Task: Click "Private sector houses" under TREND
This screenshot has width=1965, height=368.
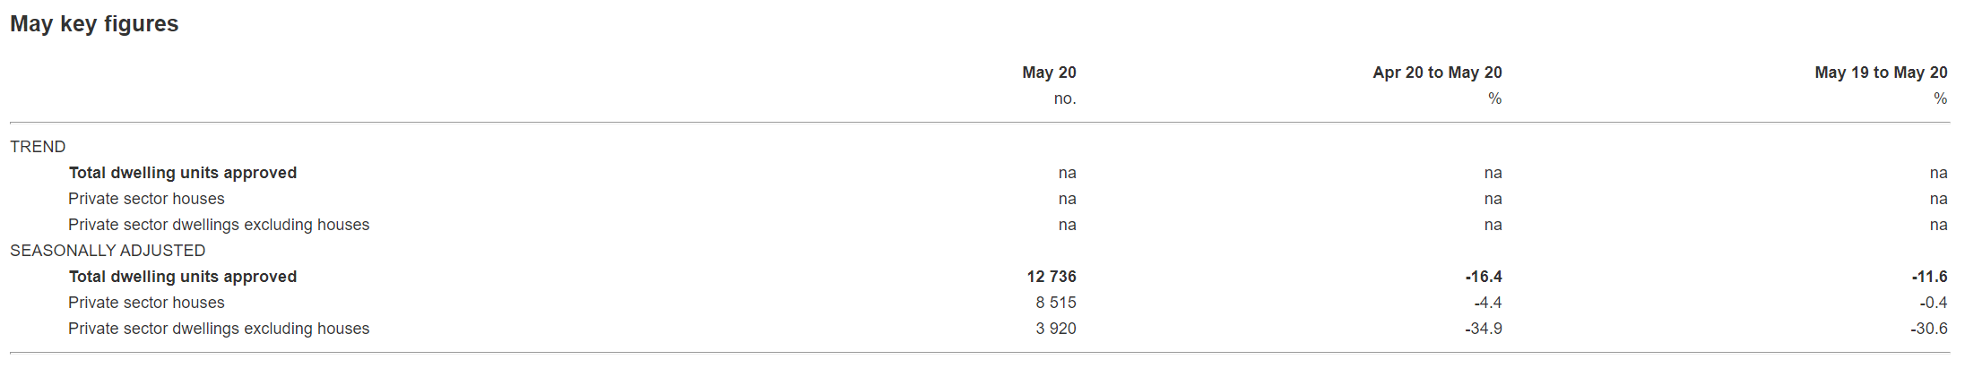Action: [146, 199]
